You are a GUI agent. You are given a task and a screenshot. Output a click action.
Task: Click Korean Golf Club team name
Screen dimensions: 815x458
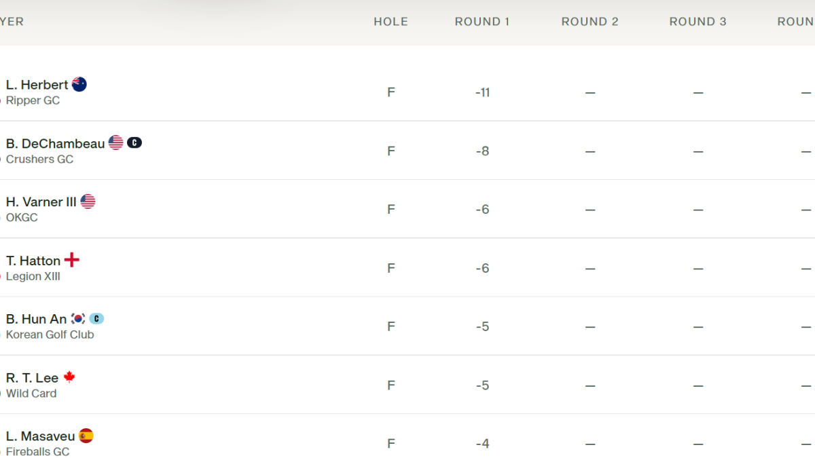pyautogui.click(x=50, y=335)
